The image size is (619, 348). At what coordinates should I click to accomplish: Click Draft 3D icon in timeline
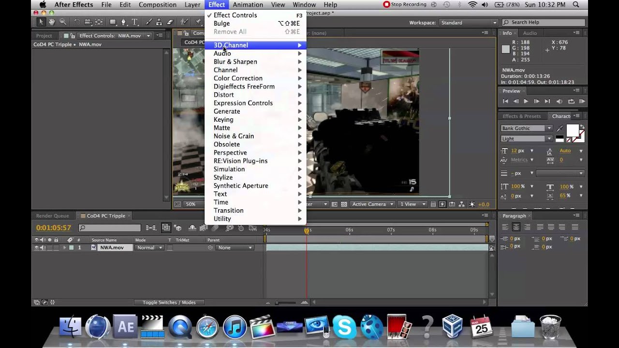point(177,228)
